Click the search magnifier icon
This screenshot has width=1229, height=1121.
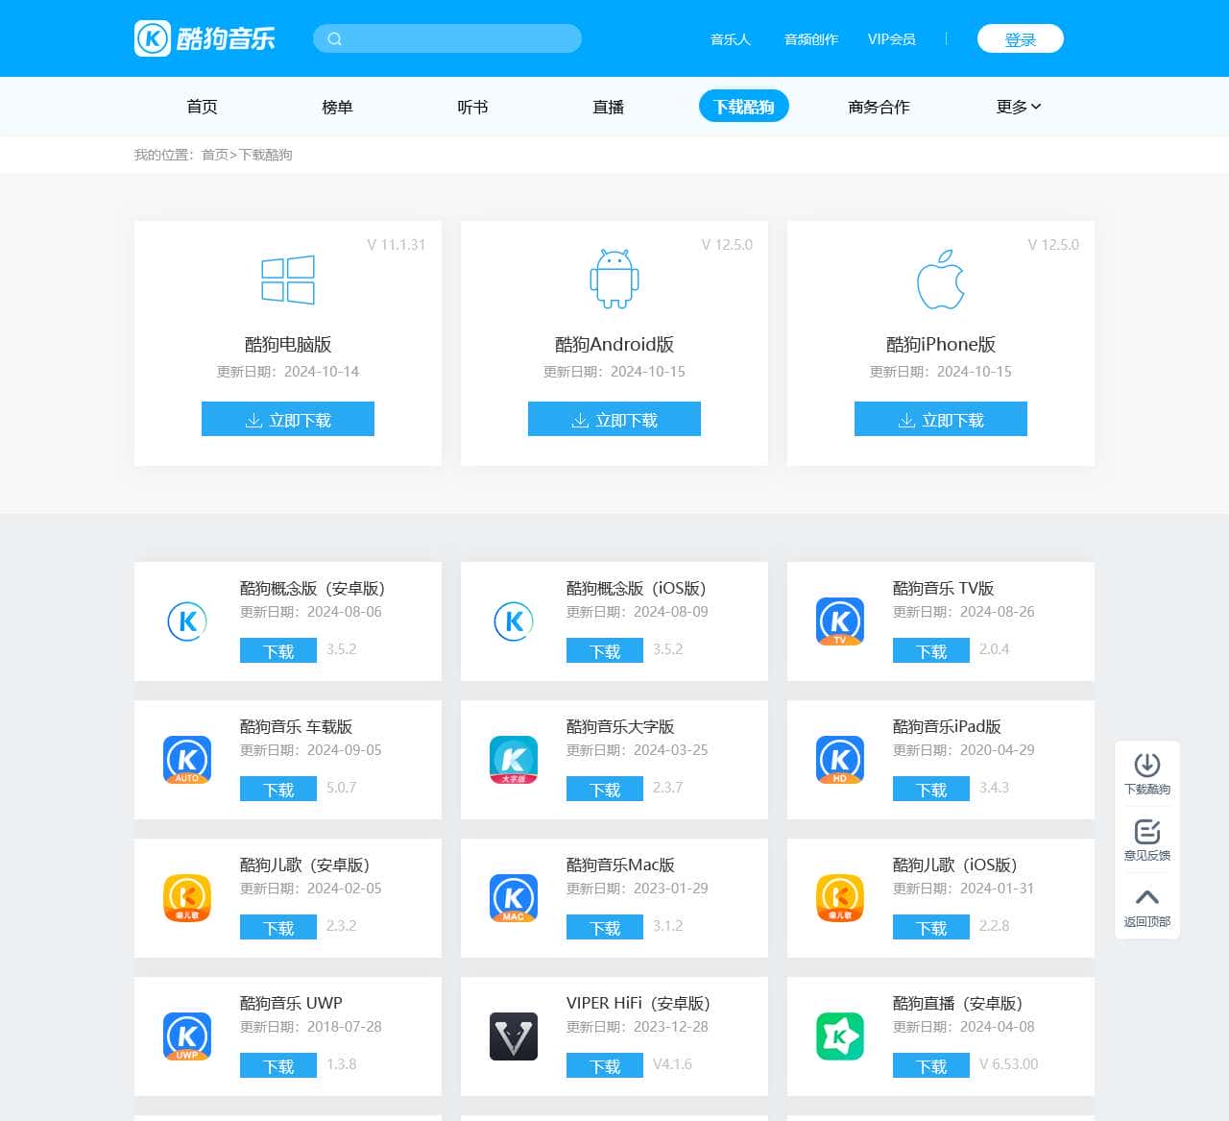pos(335,39)
